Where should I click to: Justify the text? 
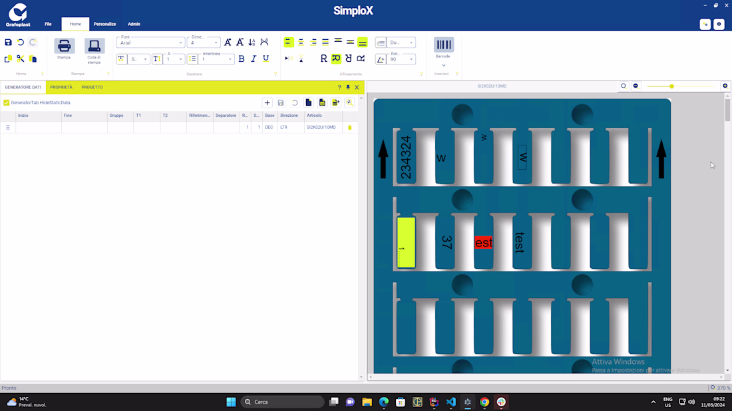[x=325, y=42]
